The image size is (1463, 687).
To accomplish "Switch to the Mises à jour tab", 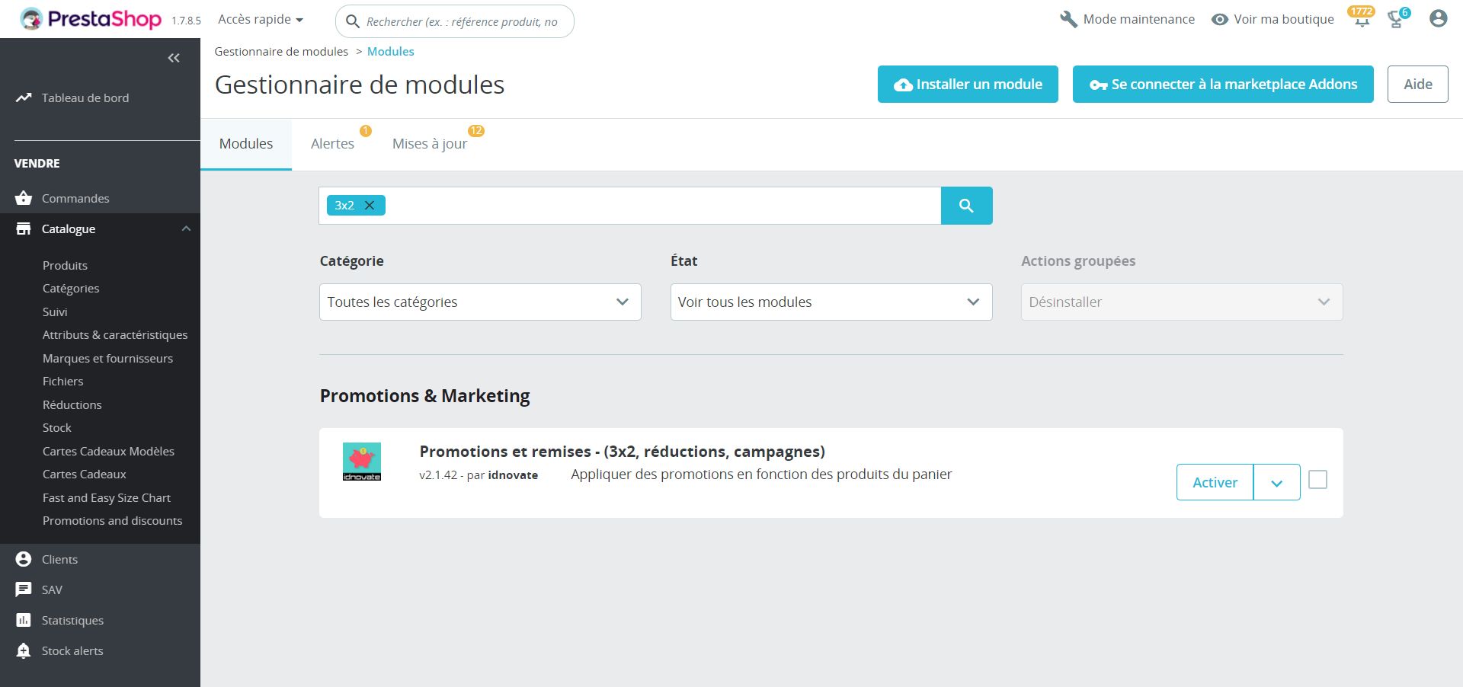I will pos(430,144).
